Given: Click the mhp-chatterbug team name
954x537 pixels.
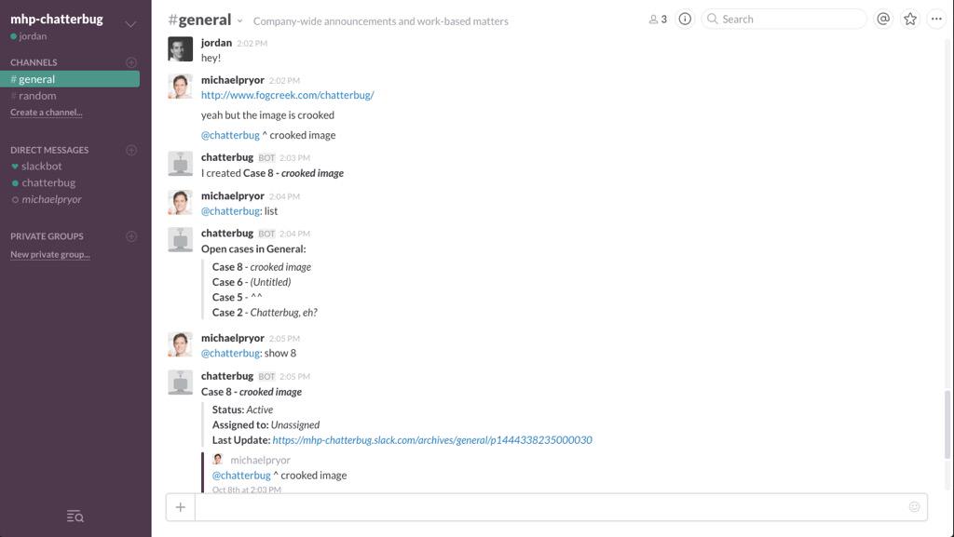Looking at the screenshot, I should point(57,19).
